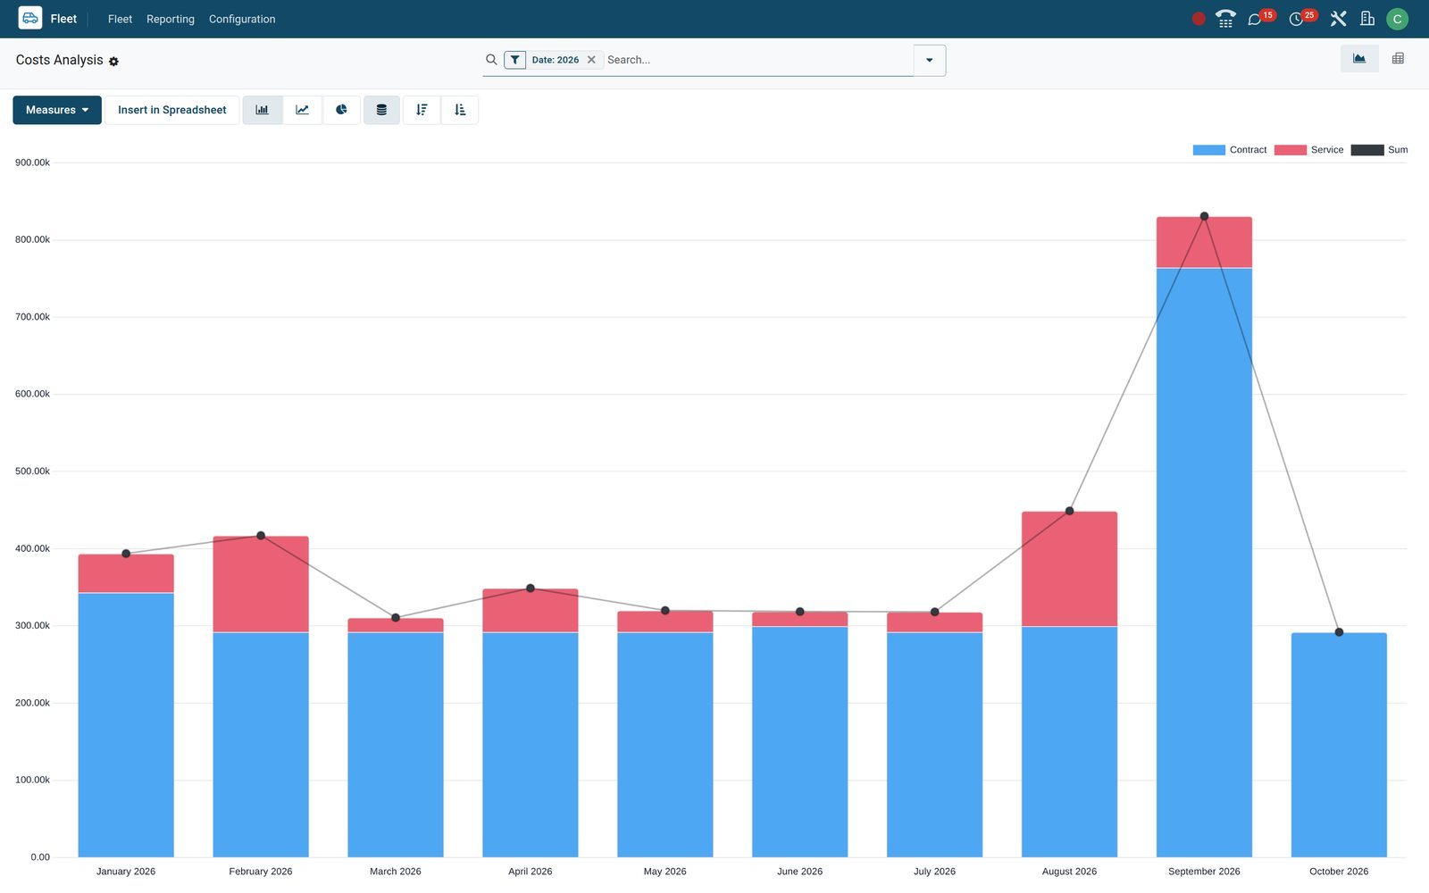Expand the search options dropdown arrow
This screenshot has height=893, width=1429.
[930, 60]
